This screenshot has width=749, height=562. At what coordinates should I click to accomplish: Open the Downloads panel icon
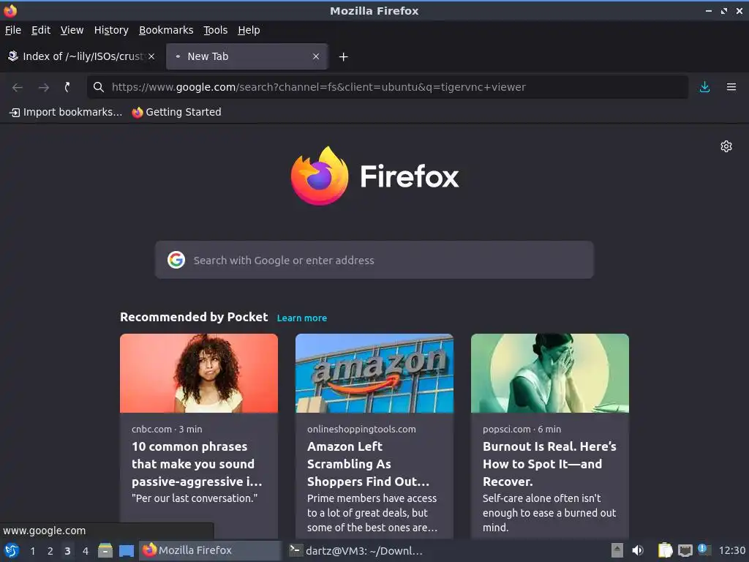coord(704,87)
